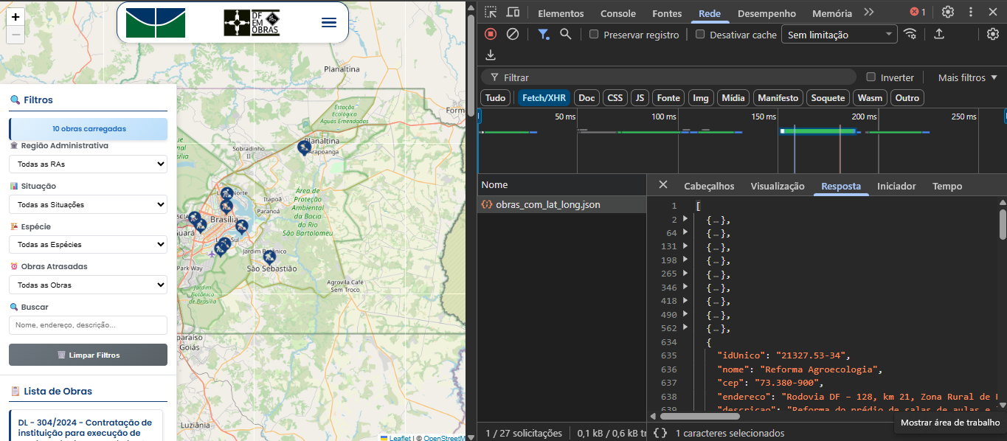The image size is (1007, 441).
Task: Switch to the Console tab
Action: 618,13
